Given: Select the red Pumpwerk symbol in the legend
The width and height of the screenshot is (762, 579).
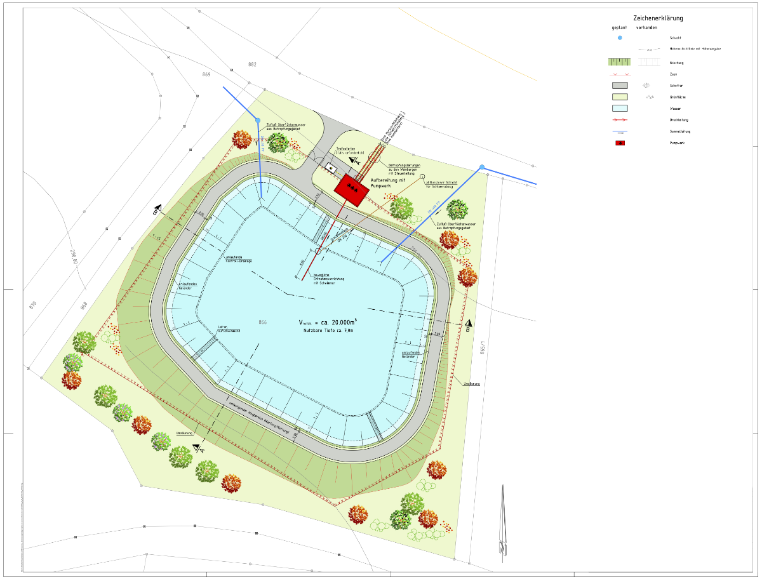Looking at the screenshot, I should (x=620, y=143).
